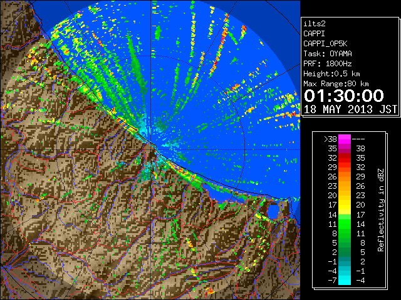Click the radar center at crosshair intersection
The image size is (401, 300).
tap(151, 150)
